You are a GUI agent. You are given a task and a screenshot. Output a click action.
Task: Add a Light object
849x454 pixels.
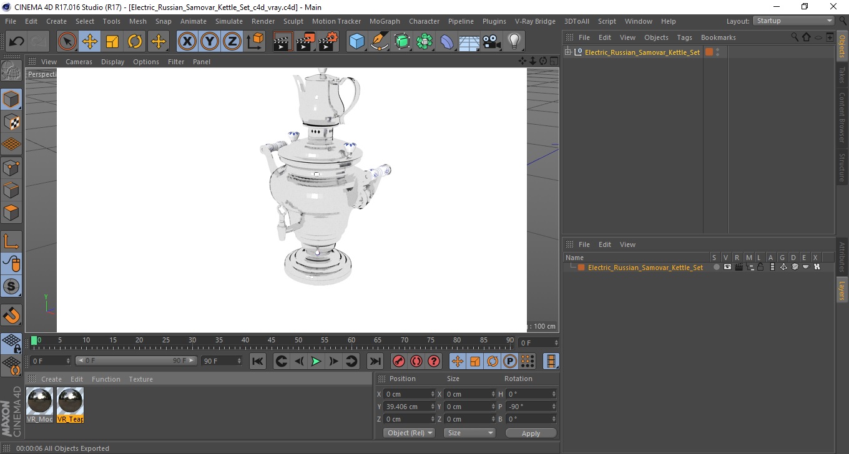tap(514, 42)
